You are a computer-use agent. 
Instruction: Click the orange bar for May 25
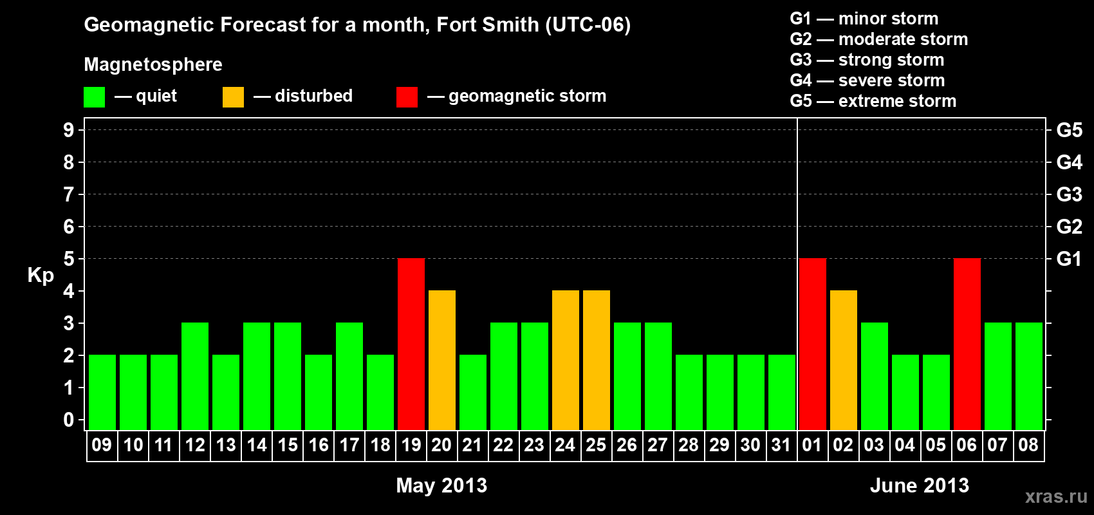(x=597, y=360)
